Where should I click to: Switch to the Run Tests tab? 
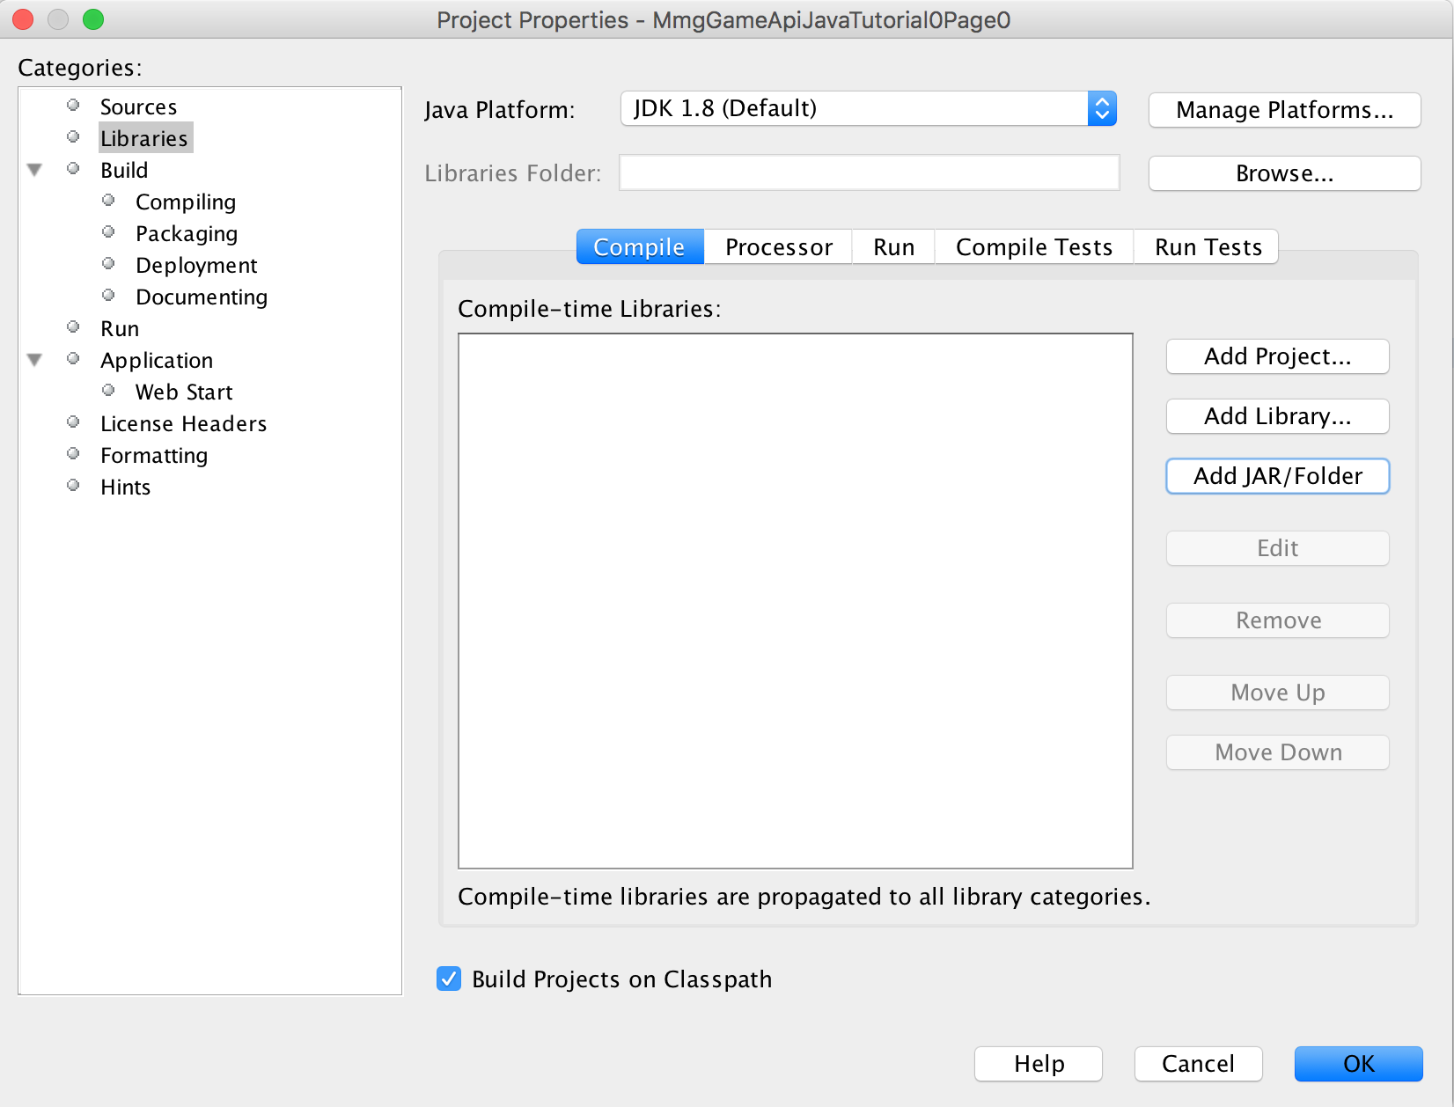coord(1208,247)
